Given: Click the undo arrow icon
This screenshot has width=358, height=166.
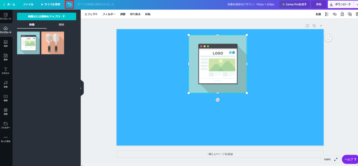Looking at the screenshot, I should (70, 4).
